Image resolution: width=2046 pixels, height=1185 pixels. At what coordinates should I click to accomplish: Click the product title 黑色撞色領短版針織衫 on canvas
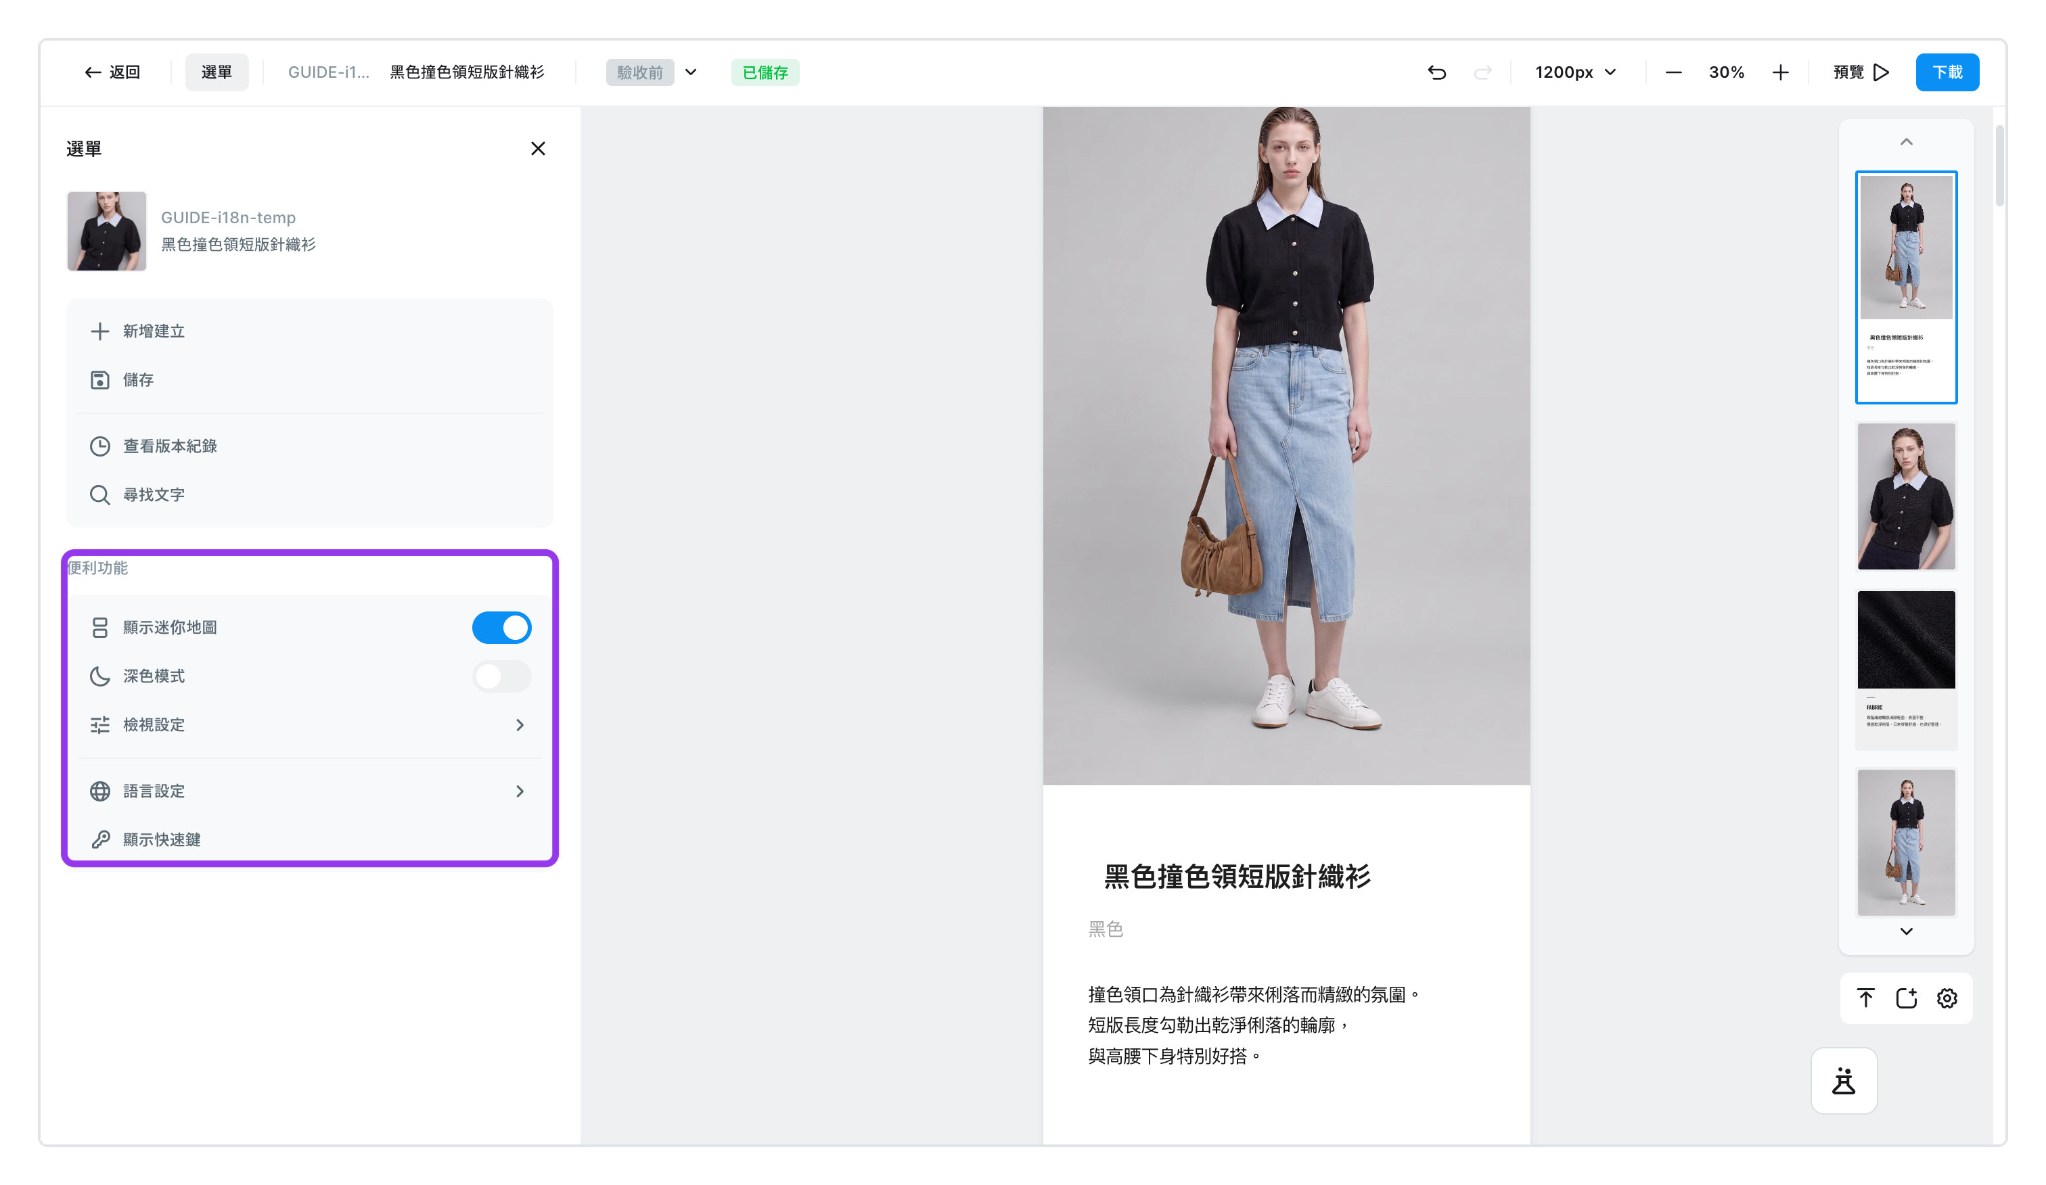pos(1237,877)
